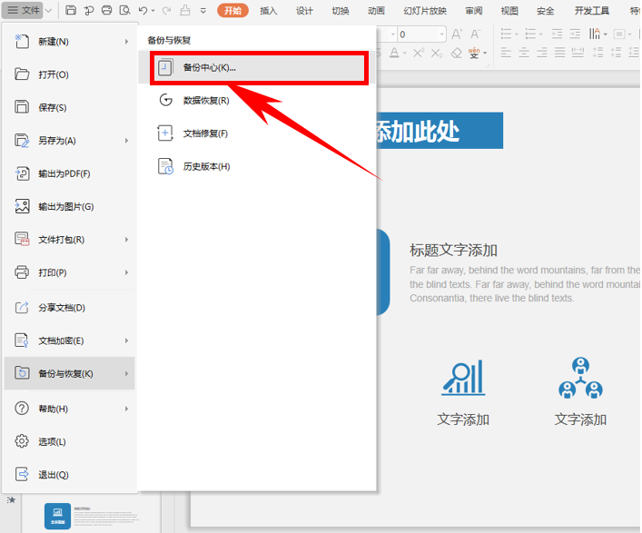Switch to the 插入 ribbon tab
Screen dimensions: 642x533
(x=269, y=11)
